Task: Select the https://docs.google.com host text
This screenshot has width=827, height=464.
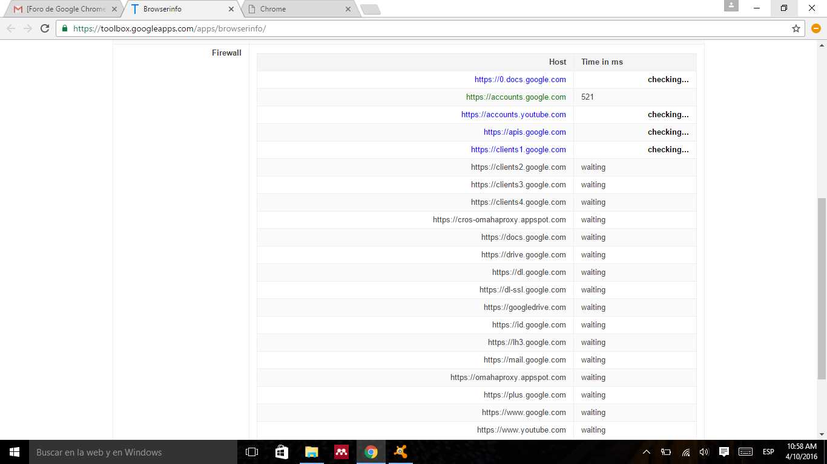Action: (524, 237)
